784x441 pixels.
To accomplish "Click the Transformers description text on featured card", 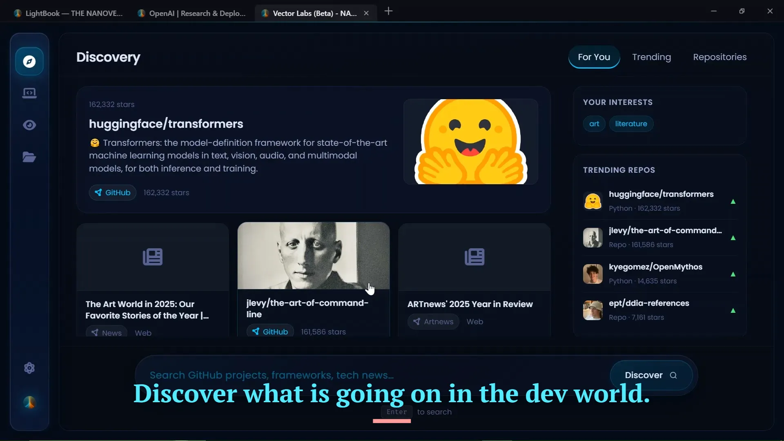I will click(238, 156).
